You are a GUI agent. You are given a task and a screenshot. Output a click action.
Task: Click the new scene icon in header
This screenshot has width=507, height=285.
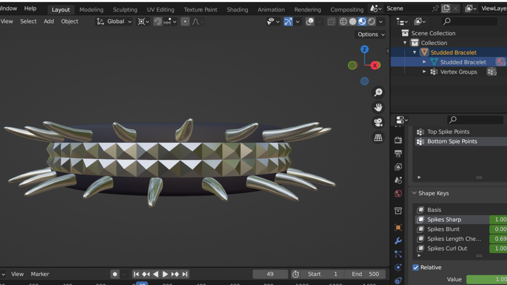(446, 9)
